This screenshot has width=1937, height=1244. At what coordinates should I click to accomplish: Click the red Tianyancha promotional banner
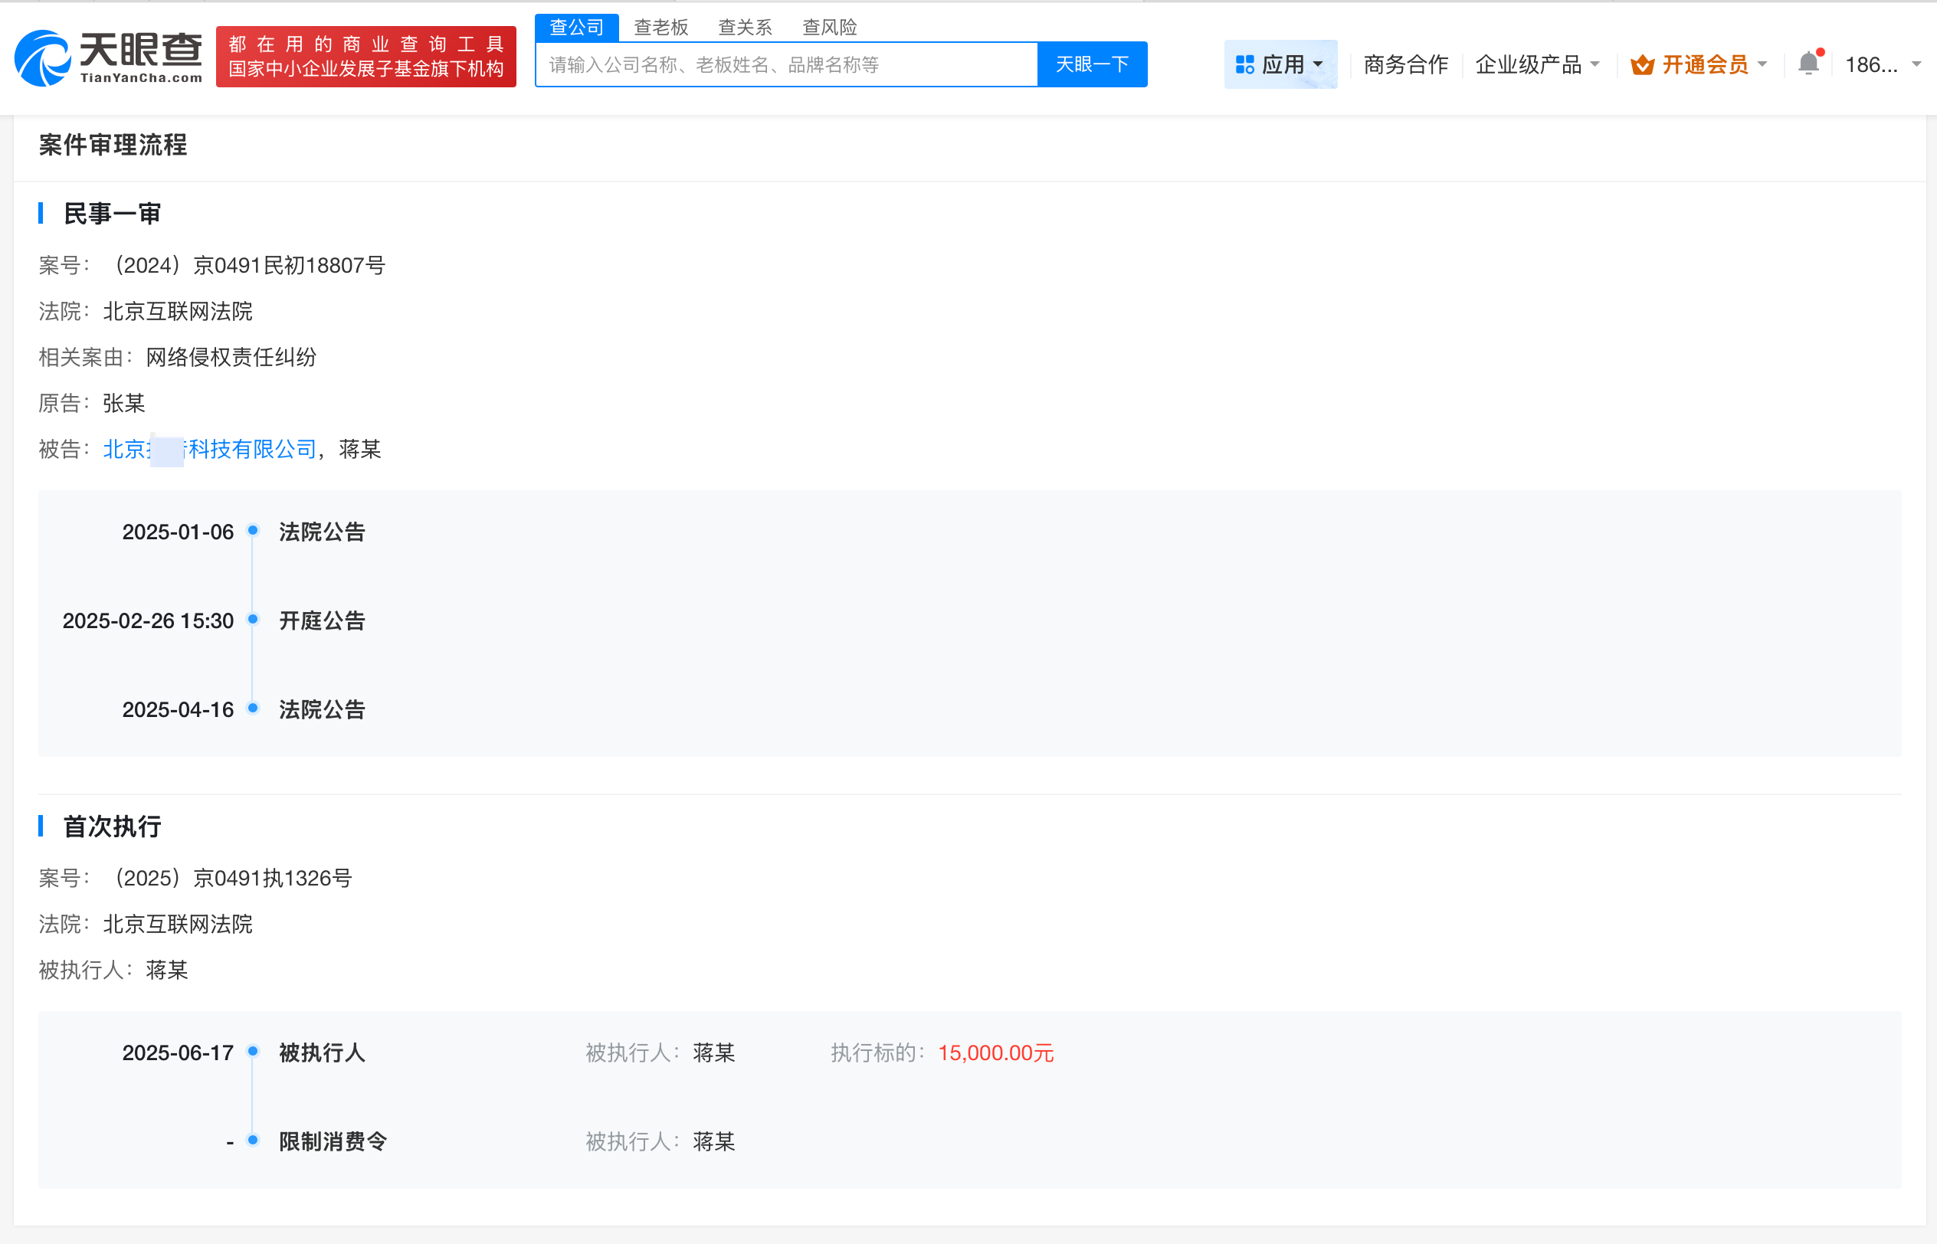coord(366,57)
